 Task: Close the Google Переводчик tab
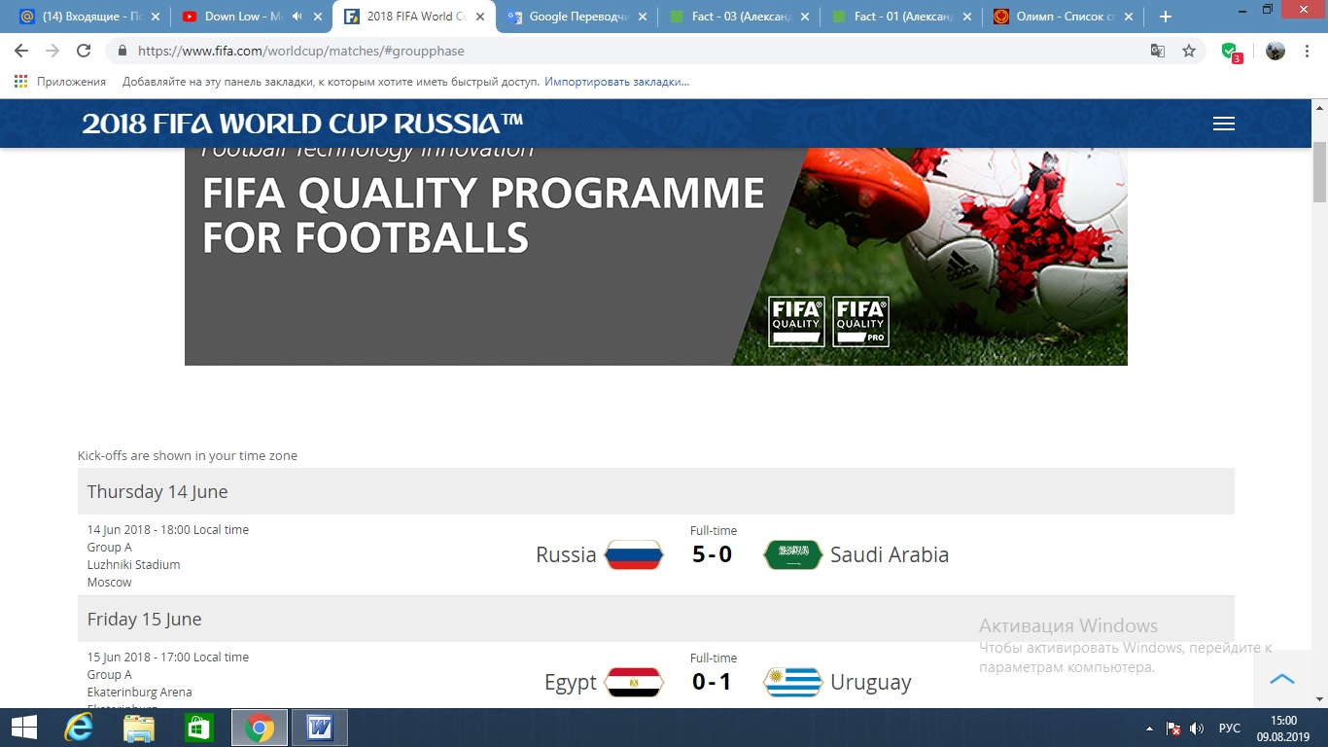coord(642,17)
